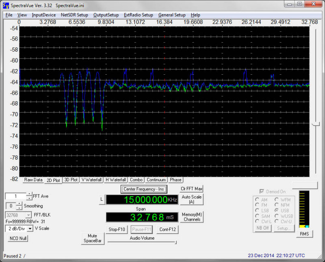The image size is (325, 262).
Task: Open the OutputSetup menu
Action: 106,15
